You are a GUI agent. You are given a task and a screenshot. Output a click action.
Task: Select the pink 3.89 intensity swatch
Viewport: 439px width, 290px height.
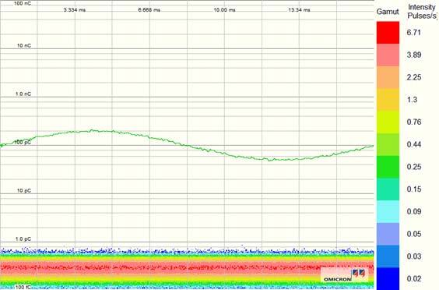(x=388, y=55)
